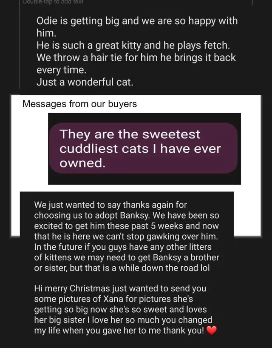This screenshot has width=272, height=348.
Task: Click the "Messages from our buyers" heading
Action: click(79, 104)
